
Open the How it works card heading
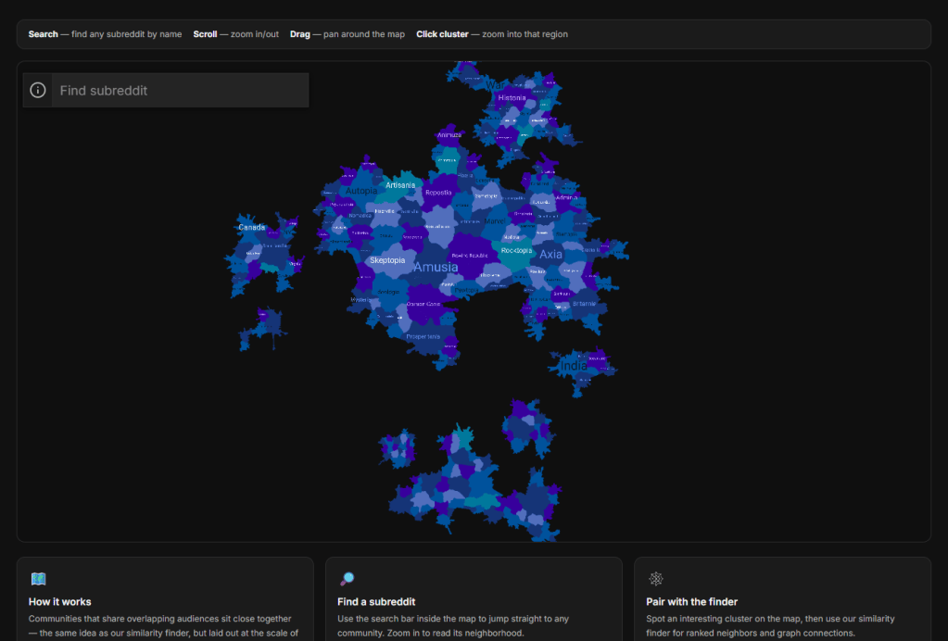click(60, 602)
